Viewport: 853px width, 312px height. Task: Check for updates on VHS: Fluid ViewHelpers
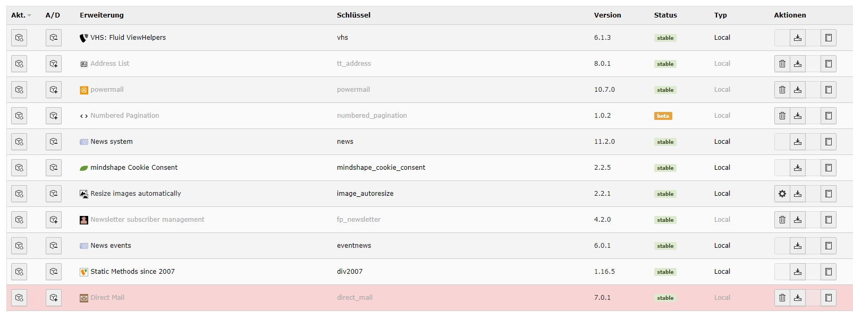19,38
